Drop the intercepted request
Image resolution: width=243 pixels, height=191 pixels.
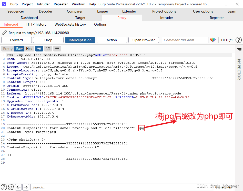(x=48, y=40)
